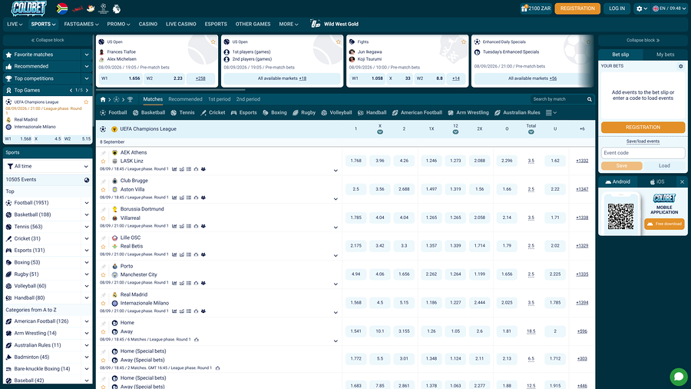
Task: Click the Load event code button
Action: point(664,166)
